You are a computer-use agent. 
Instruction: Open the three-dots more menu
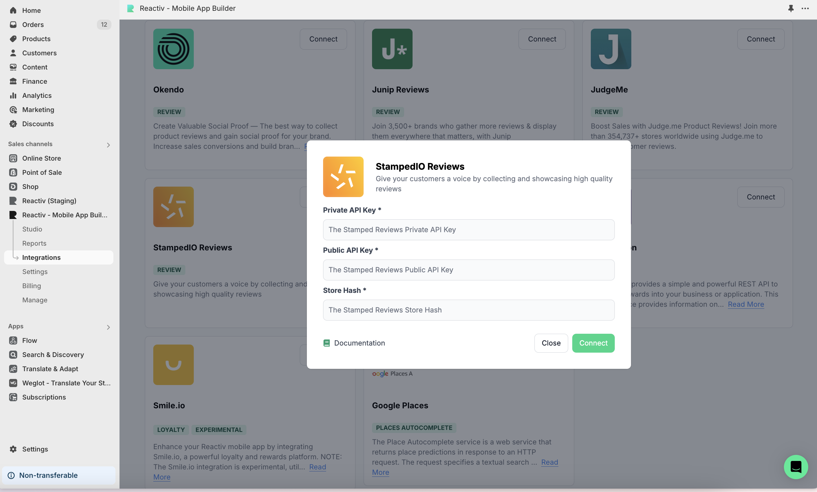tap(805, 8)
